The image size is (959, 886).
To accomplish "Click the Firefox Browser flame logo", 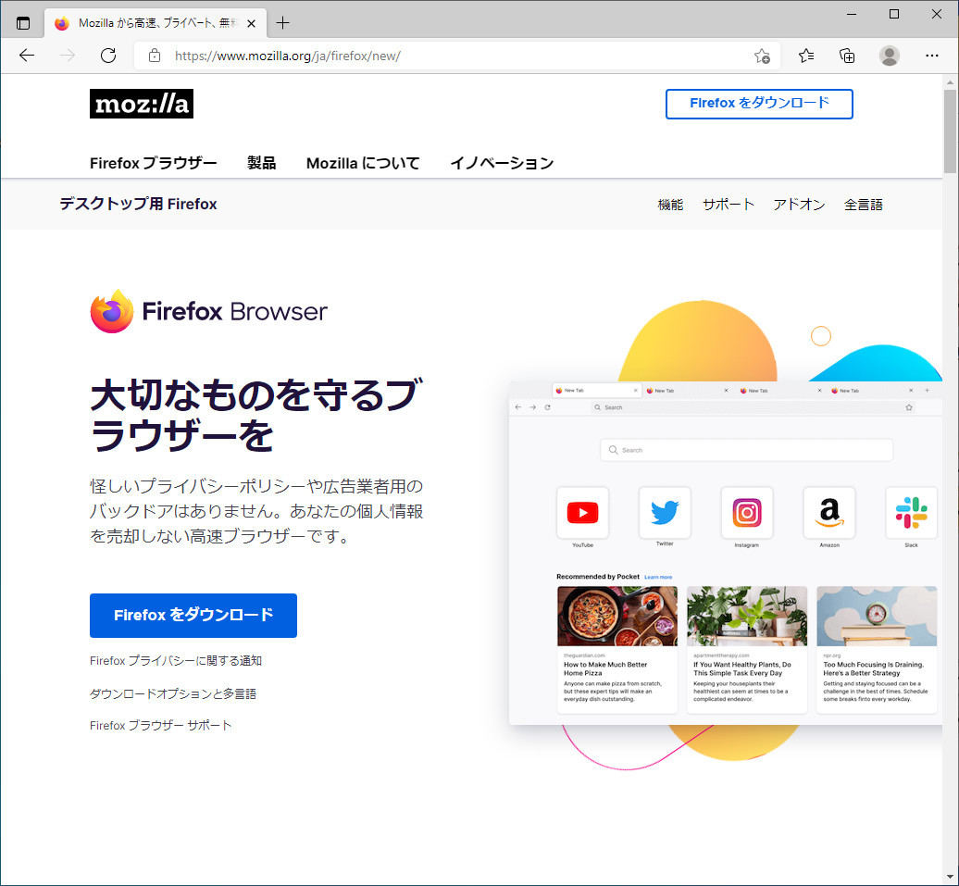I will tap(112, 311).
